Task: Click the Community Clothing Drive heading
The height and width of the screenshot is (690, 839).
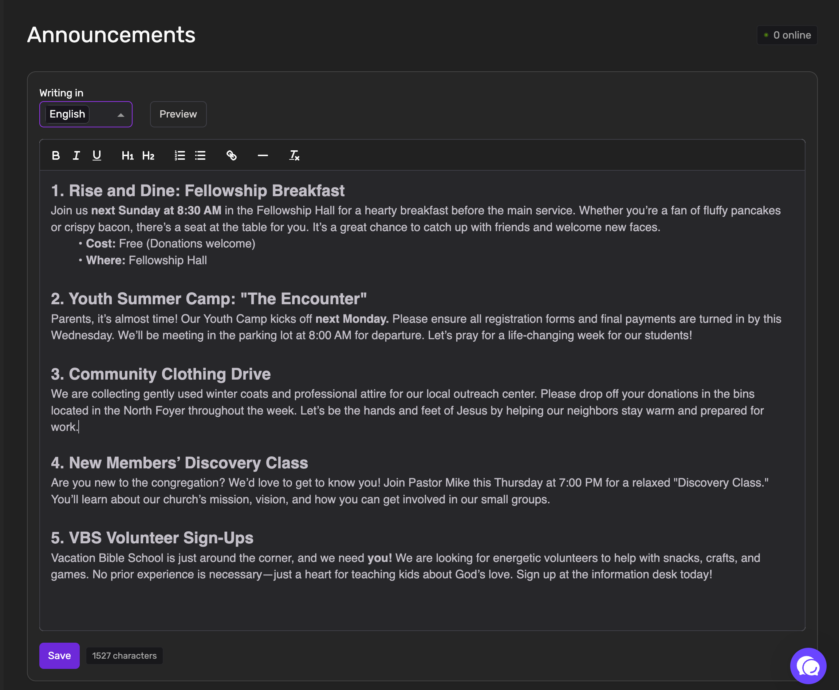Action: coord(161,374)
